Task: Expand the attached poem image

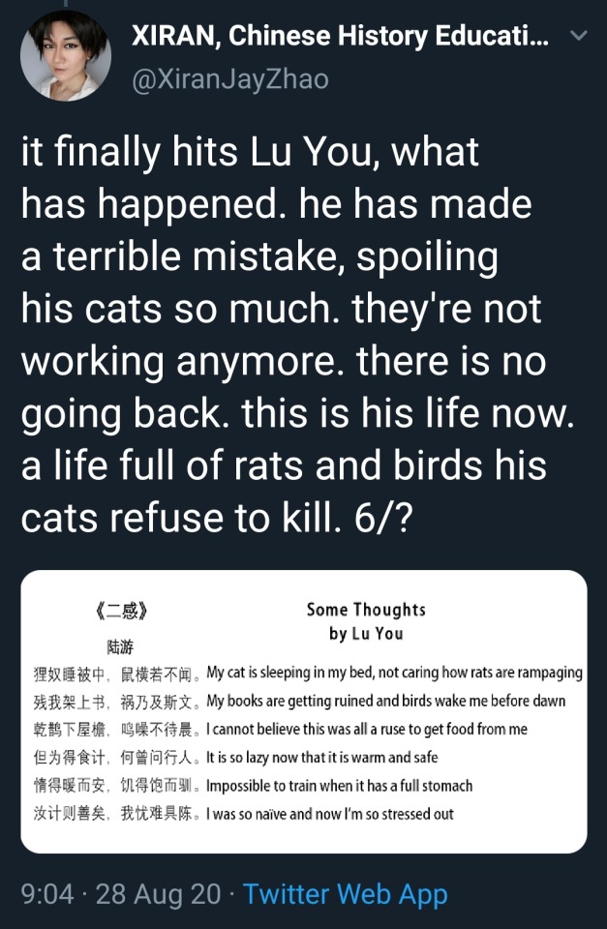Action: pos(304,711)
